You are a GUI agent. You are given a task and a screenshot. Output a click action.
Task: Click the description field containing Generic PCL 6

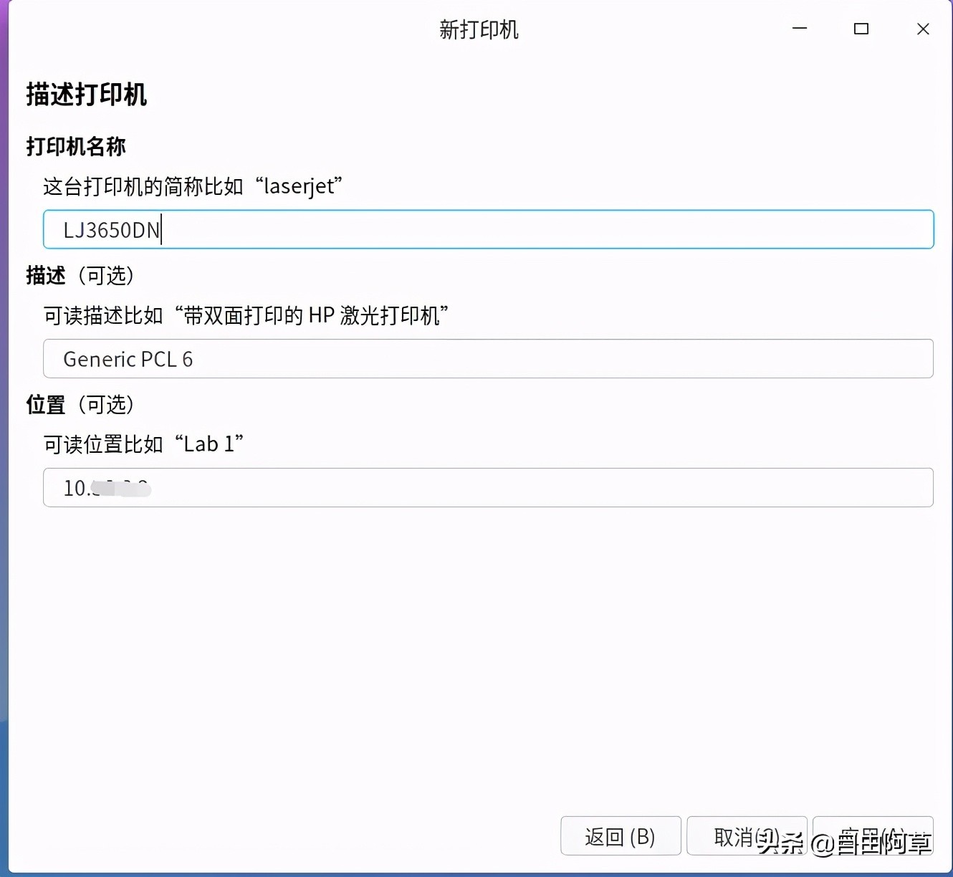[x=487, y=358]
